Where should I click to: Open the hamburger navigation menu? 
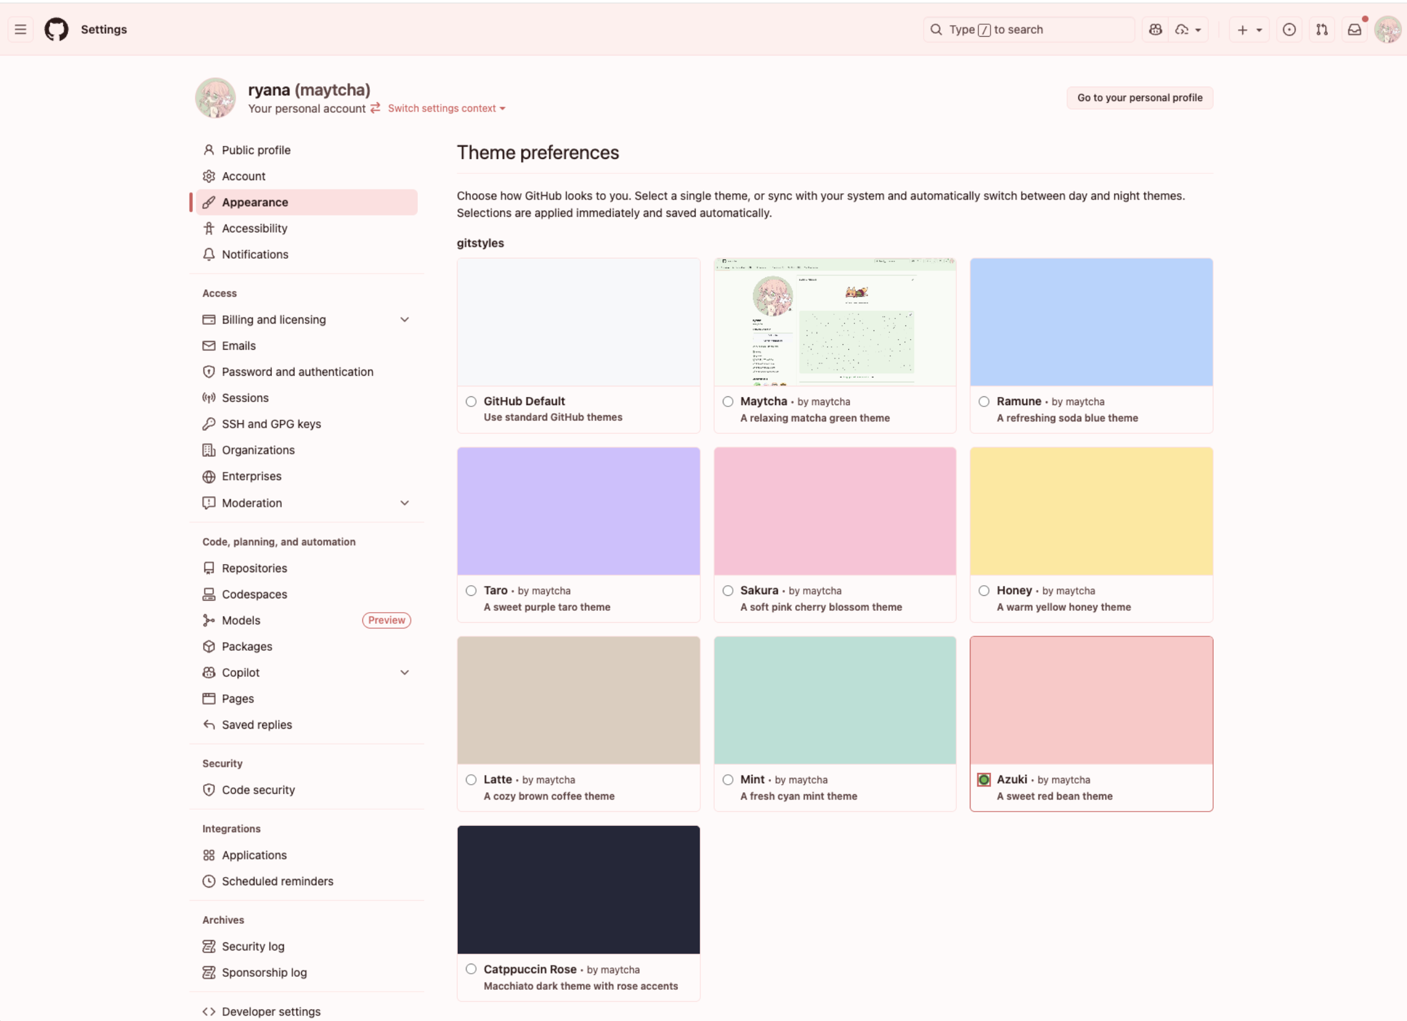pyautogui.click(x=21, y=29)
